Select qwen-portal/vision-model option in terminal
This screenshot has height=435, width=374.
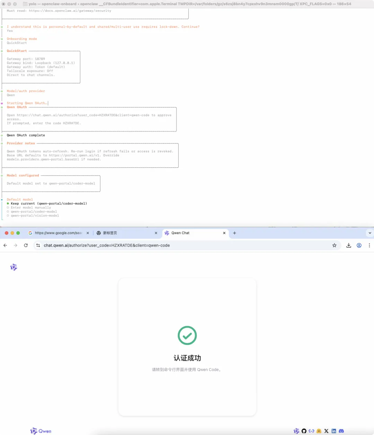[x=33, y=215]
